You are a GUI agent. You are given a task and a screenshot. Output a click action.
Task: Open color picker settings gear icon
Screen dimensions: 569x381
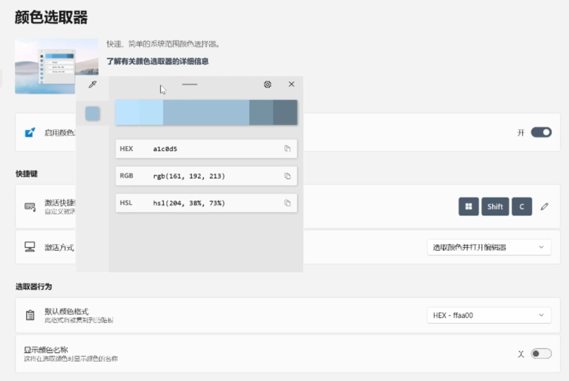[x=268, y=84]
